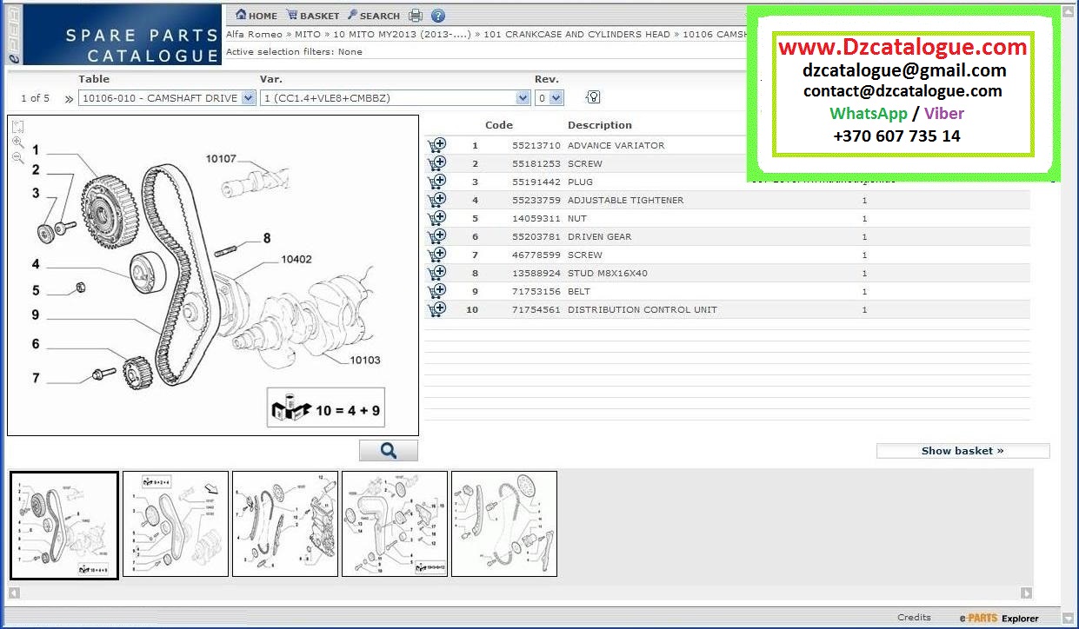Zoom in on the diagram
Image resolution: width=1079 pixels, height=629 pixels.
[x=18, y=142]
